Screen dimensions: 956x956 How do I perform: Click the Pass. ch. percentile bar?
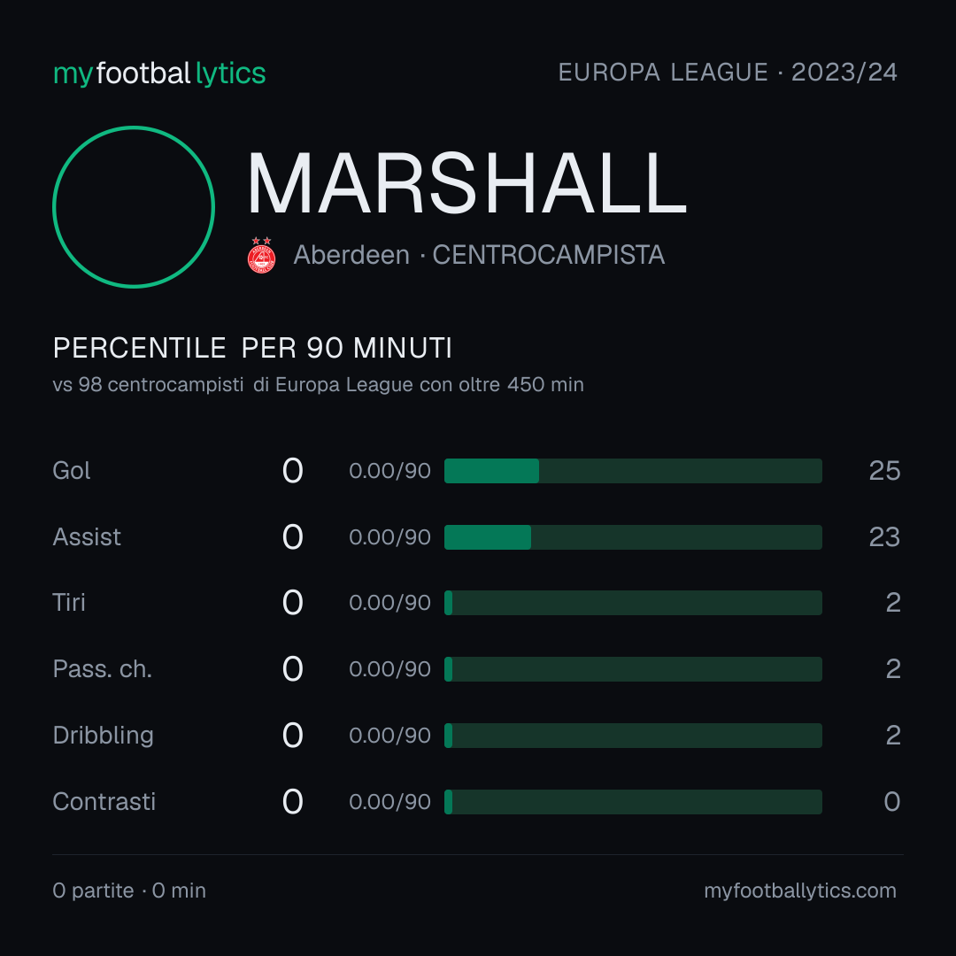(x=633, y=669)
